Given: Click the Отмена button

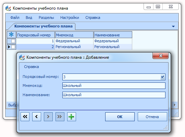Looking at the screenshot, I should coord(152,117).
